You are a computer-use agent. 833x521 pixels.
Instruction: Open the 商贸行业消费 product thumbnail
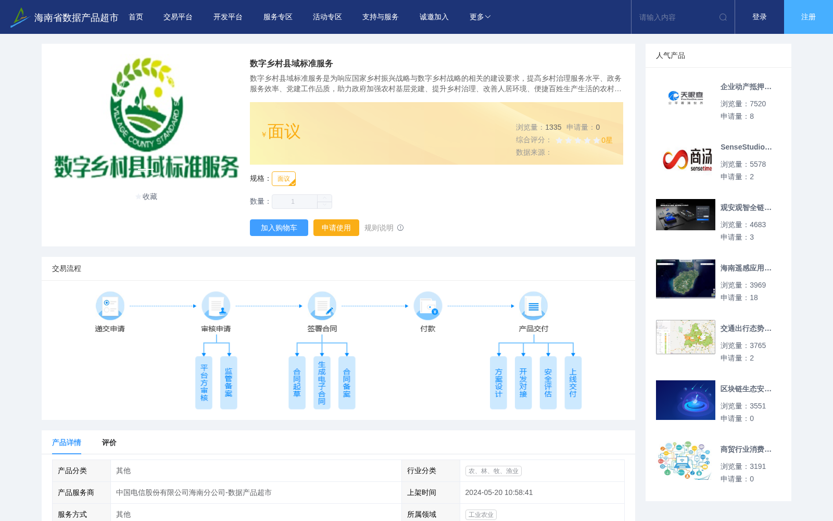pyautogui.click(x=686, y=461)
